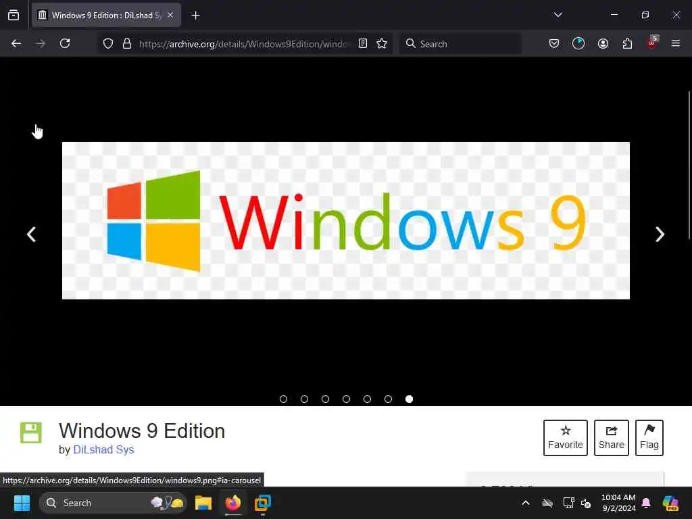Open File Explorer from the taskbar
The height and width of the screenshot is (519, 692).
click(203, 503)
